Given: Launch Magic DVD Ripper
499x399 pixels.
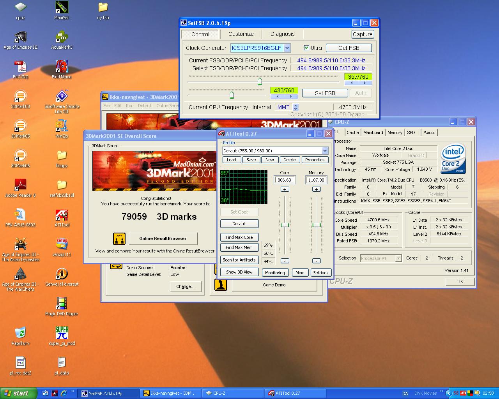Looking at the screenshot, I should 62,307.
